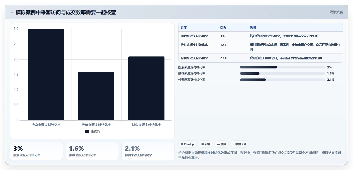Click progress list label 付费来源支付转化率

(x=192, y=80)
